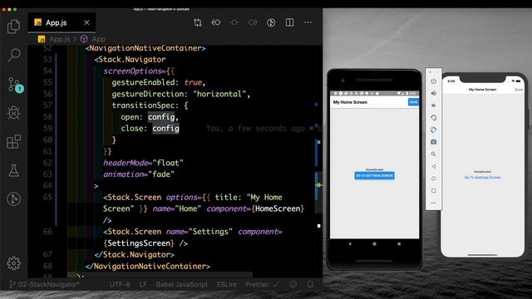The width and height of the screenshot is (532, 299).
Task: Open the Testing beaker view
Action: pyautogui.click(x=13, y=170)
